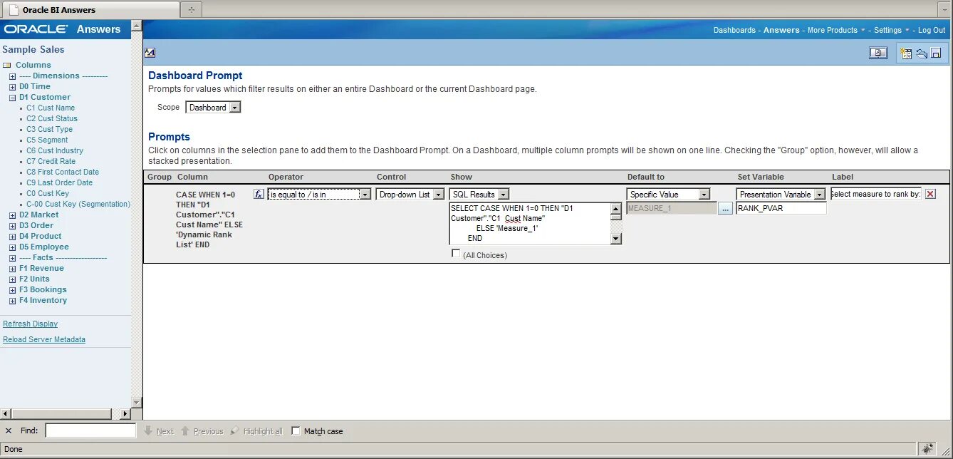953x459 pixels.
Task: Click the Label text field
Action: click(875, 194)
